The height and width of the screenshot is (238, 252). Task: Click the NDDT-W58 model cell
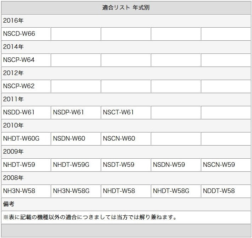click(x=226, y=191)
